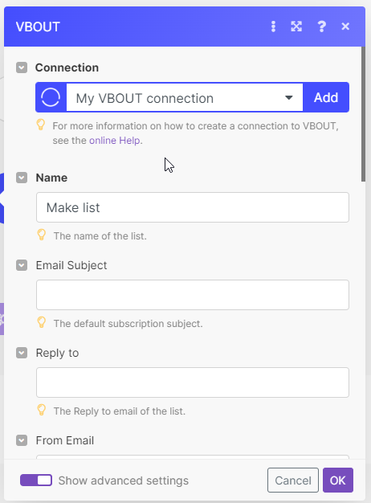Click the connection loading circle icon
The image size is (371, 503).
(51, 97)
